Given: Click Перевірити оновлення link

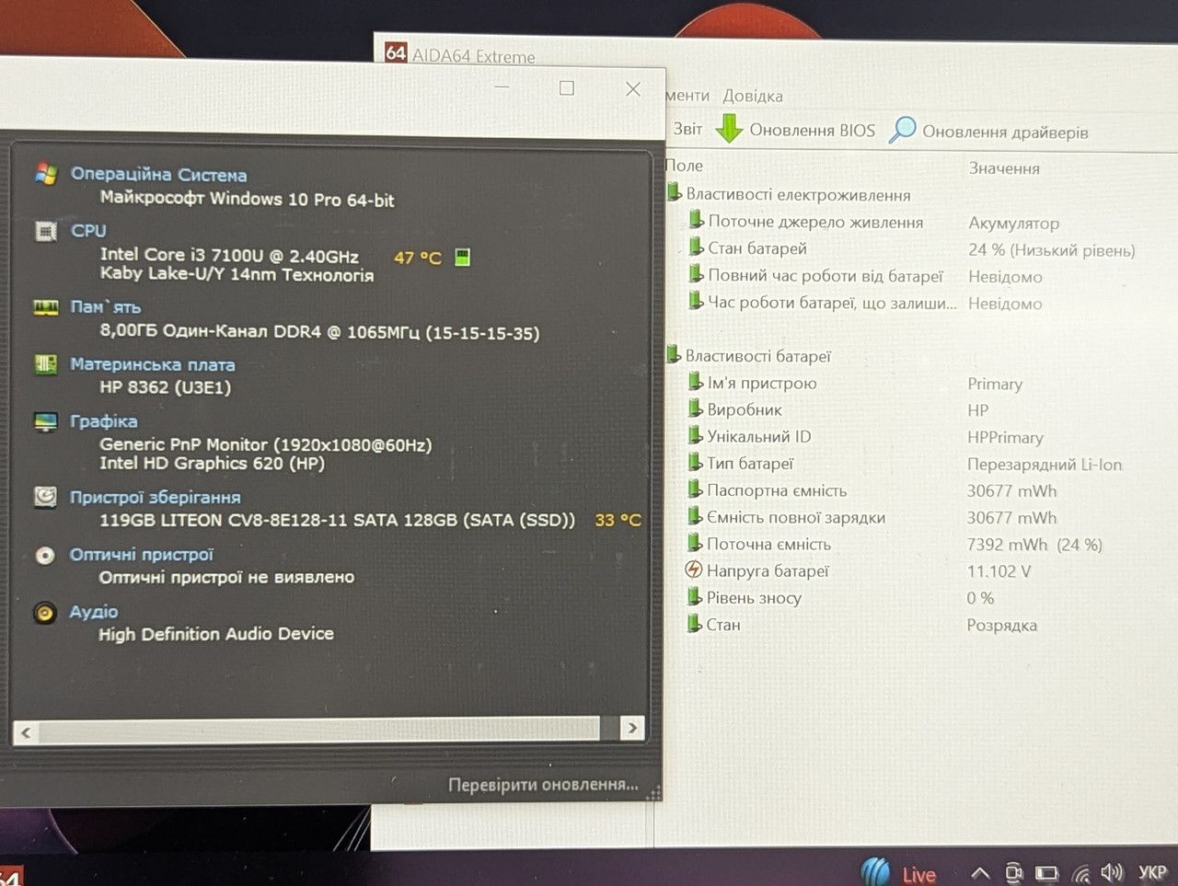Looking at the screenshot, I should click(x=543, y=785).
